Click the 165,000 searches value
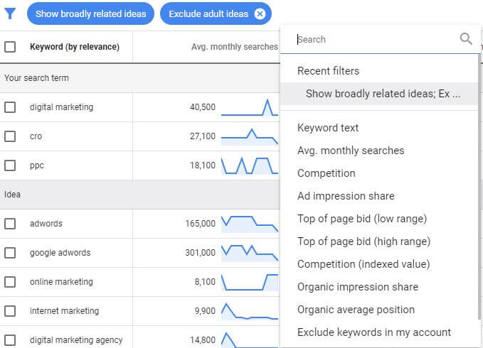The image size is (483, 348). tap(200, 224)
